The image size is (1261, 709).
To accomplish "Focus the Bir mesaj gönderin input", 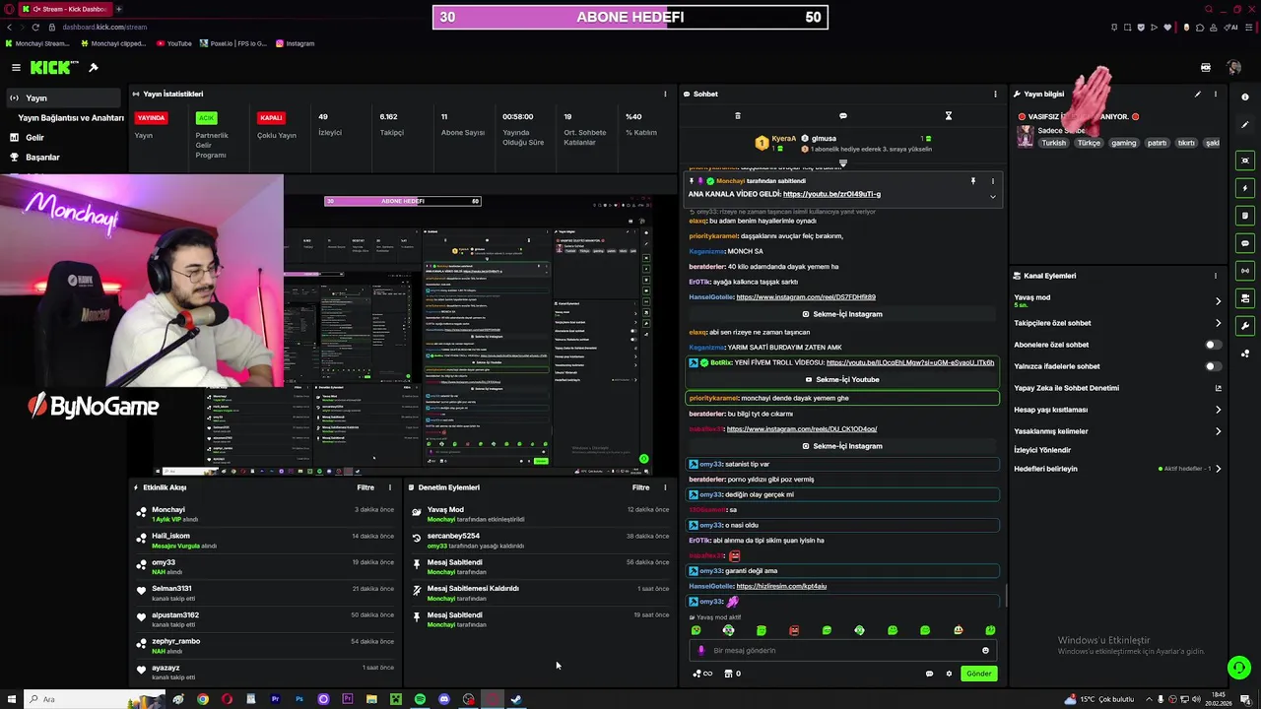I will (x=842, y=651).
